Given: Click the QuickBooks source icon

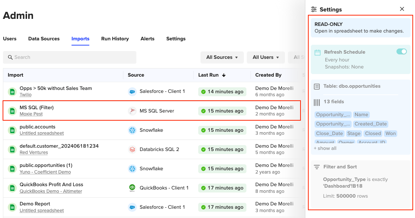Looking at the screenshot, I should tap(132, 188).
